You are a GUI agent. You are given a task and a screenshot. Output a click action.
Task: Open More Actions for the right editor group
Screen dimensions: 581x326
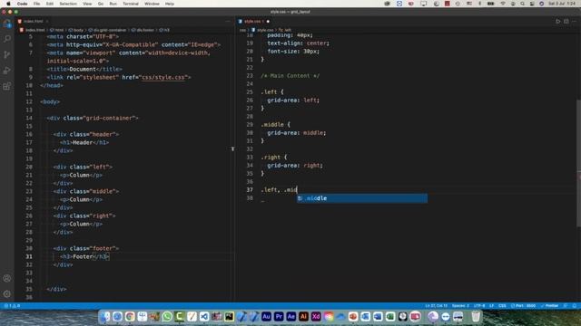point(575,22)
